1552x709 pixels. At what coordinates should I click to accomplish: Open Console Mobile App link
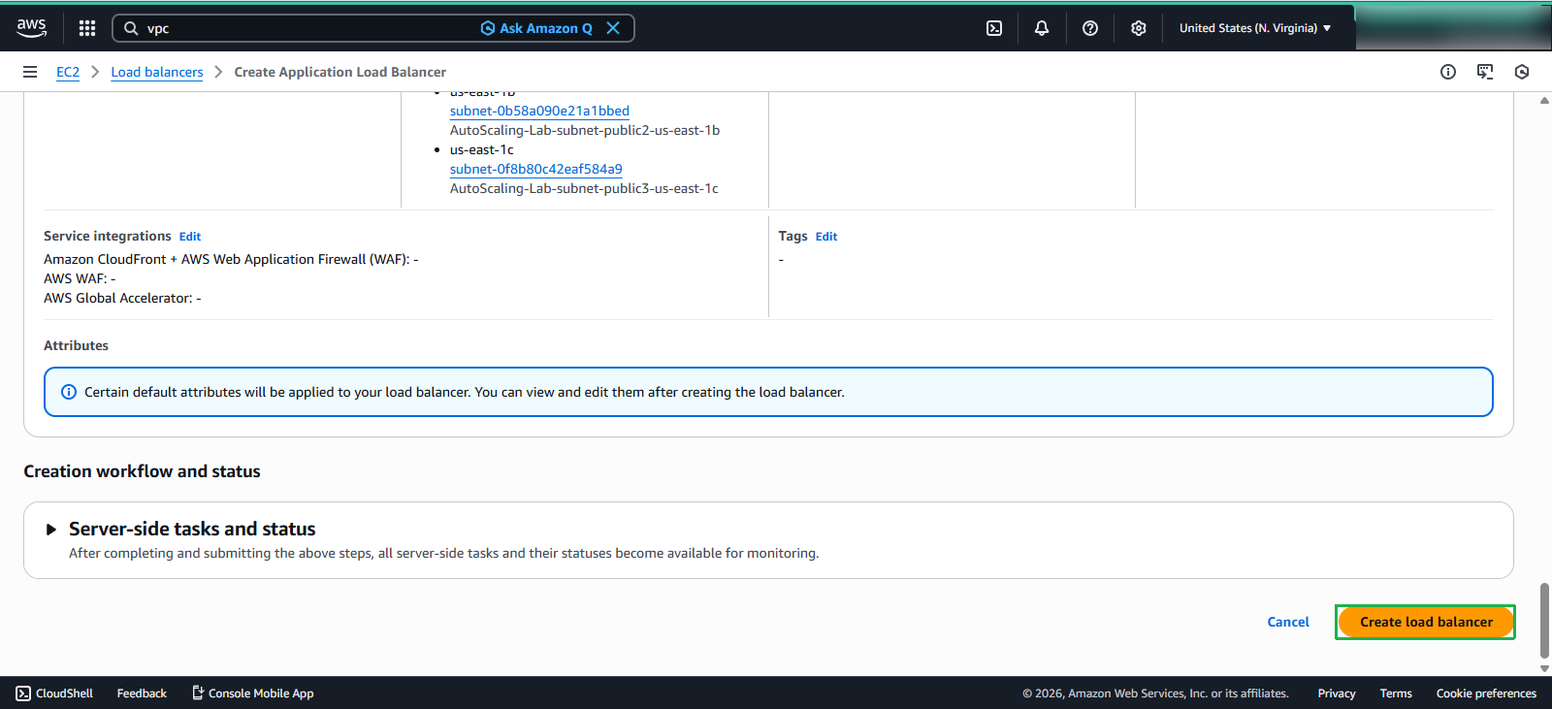[x=252, y=693]
